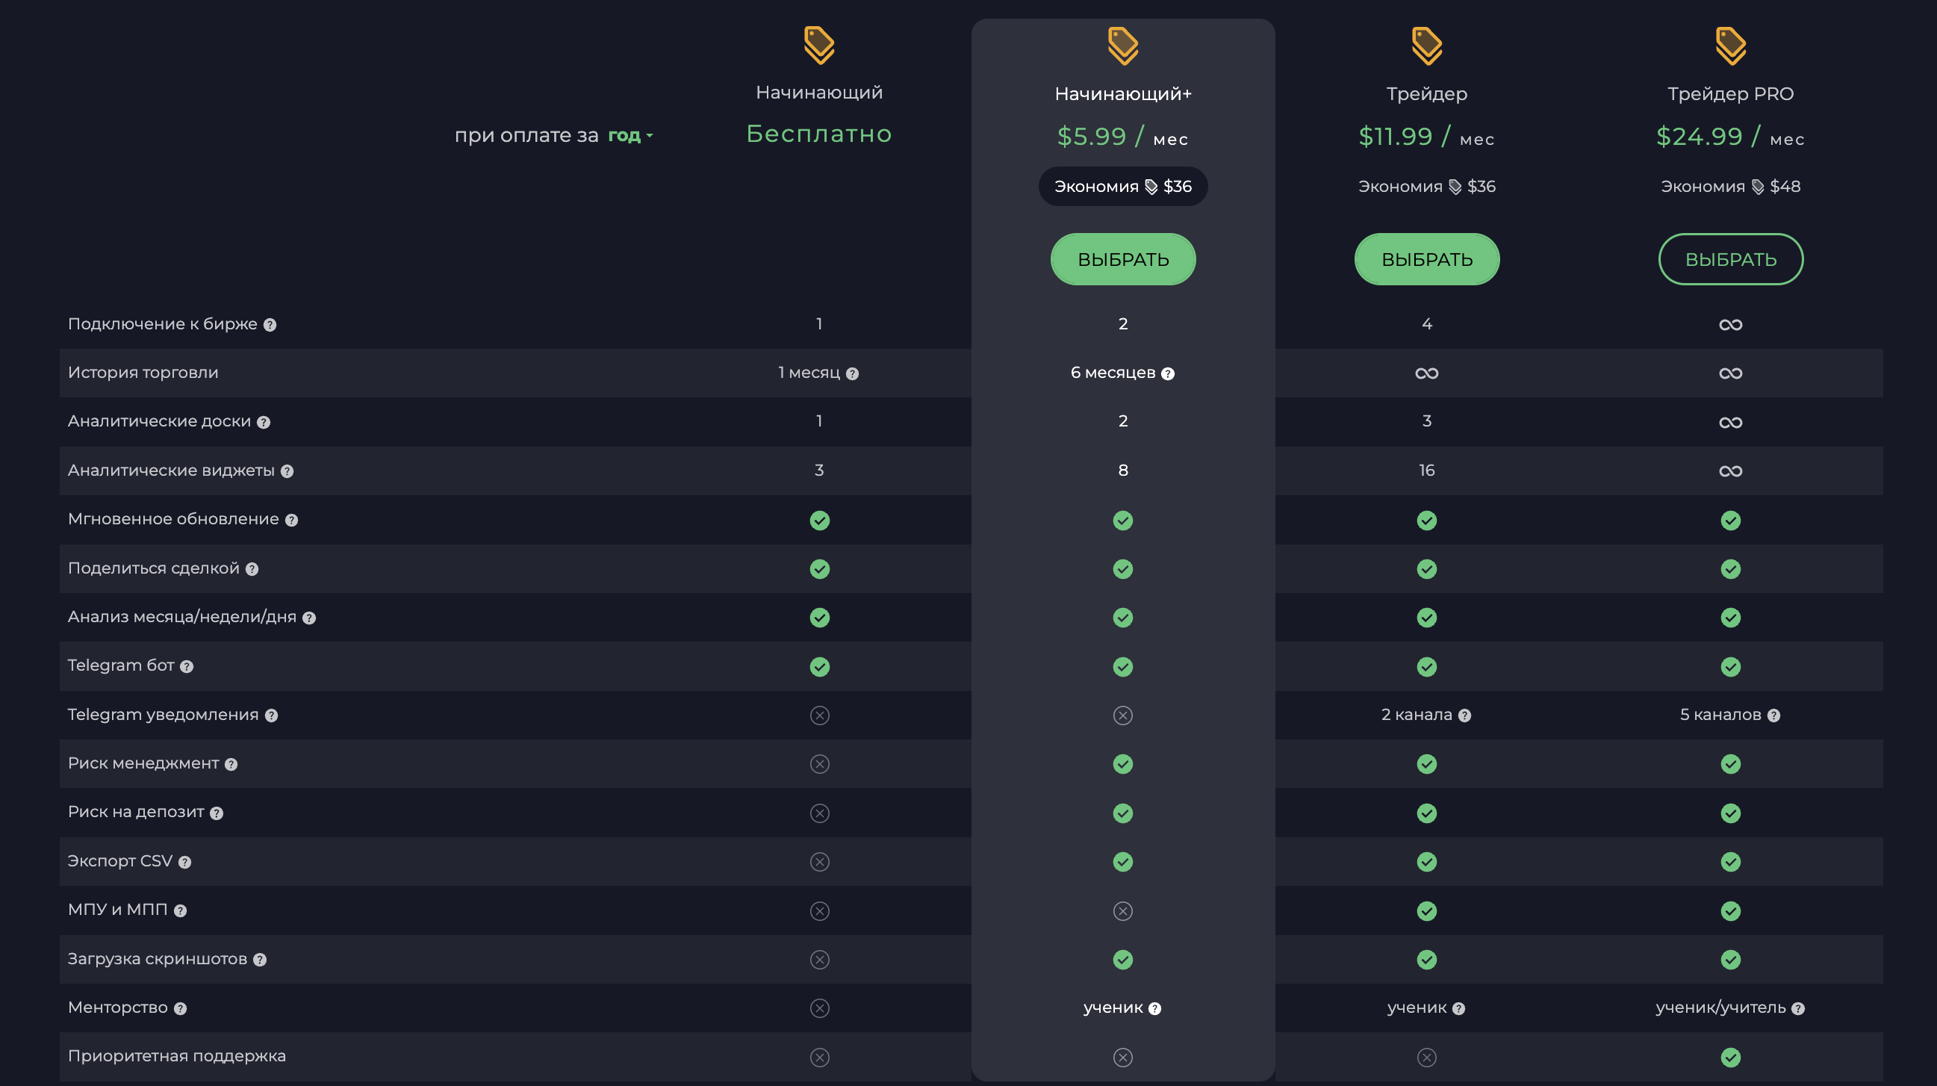The height and width of the screenshot is (1086, 1937).
Task: Click the Экономия $36 badge under Начинающий+
Action: click(1122, 187)
